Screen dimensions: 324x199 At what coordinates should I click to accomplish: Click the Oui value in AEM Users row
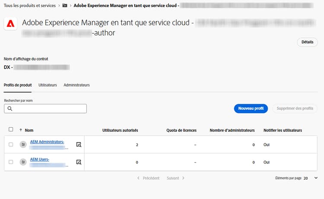point(267,162)
